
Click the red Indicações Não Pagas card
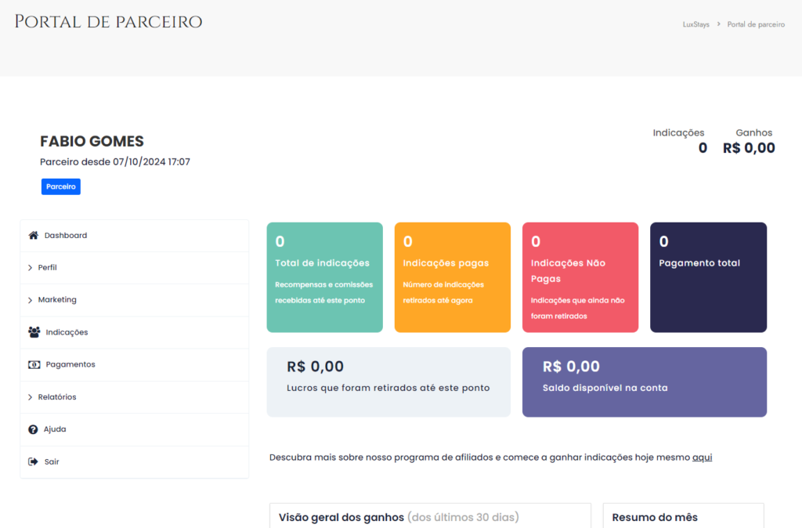pyautogui.click(x=580, y=277)
